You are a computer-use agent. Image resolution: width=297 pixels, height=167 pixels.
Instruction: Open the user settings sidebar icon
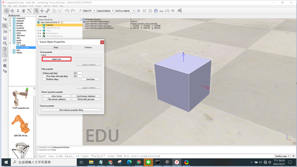tap(5, 71)
